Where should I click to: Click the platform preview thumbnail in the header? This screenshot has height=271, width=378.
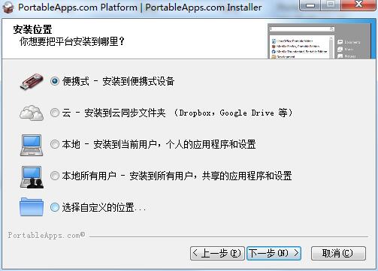(x=319, y=41)
